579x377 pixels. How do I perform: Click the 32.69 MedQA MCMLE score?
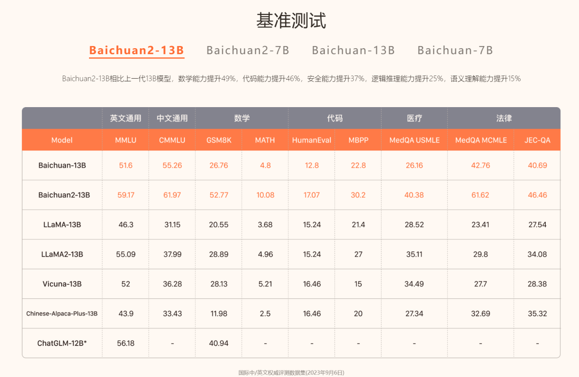coord(480,314)
